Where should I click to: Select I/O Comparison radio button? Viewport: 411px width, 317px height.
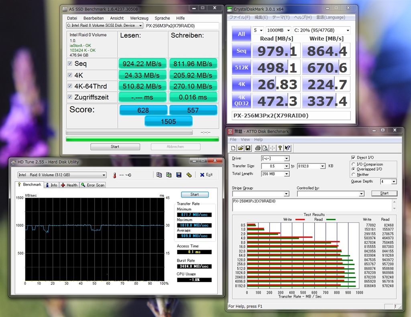coord(353,164)
